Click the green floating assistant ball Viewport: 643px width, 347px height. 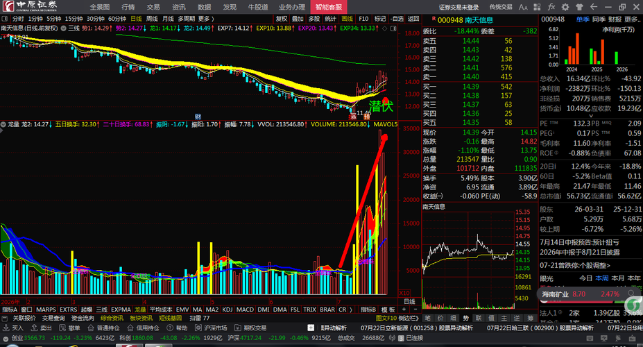[x=635, y=305]
